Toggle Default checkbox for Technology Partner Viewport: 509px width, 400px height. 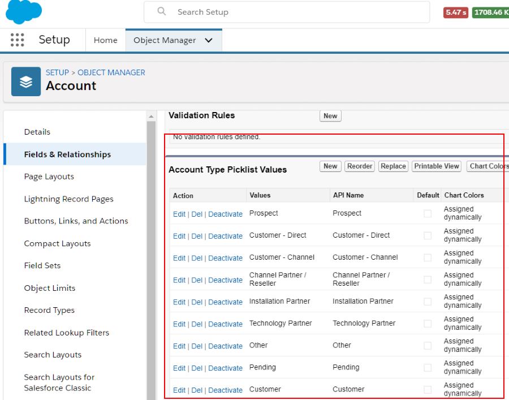pyautogui.click(x=428, y=324)
